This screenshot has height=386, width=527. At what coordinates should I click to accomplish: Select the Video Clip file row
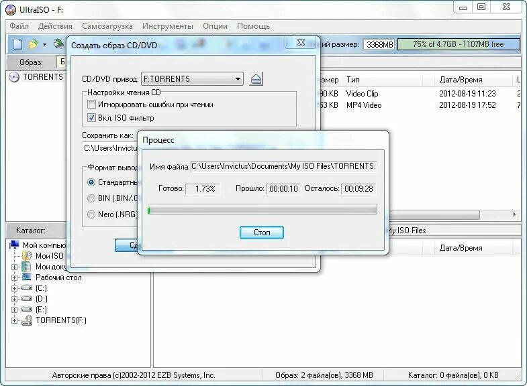coord(420,94)
